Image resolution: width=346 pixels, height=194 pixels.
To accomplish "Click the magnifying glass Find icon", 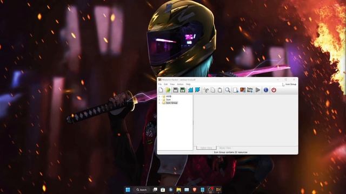I will [228, 90].
